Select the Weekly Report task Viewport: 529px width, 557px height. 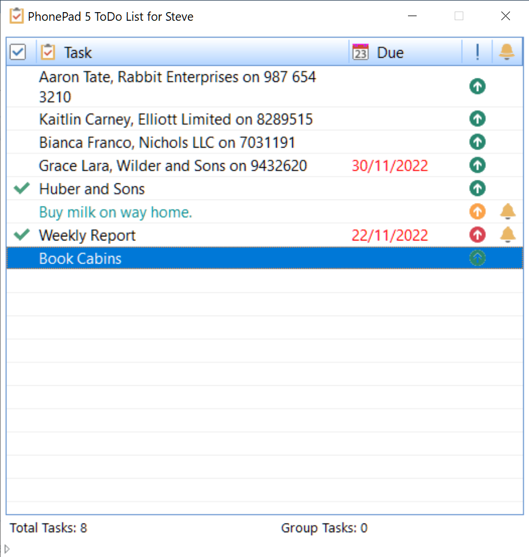tap(264, 235)
